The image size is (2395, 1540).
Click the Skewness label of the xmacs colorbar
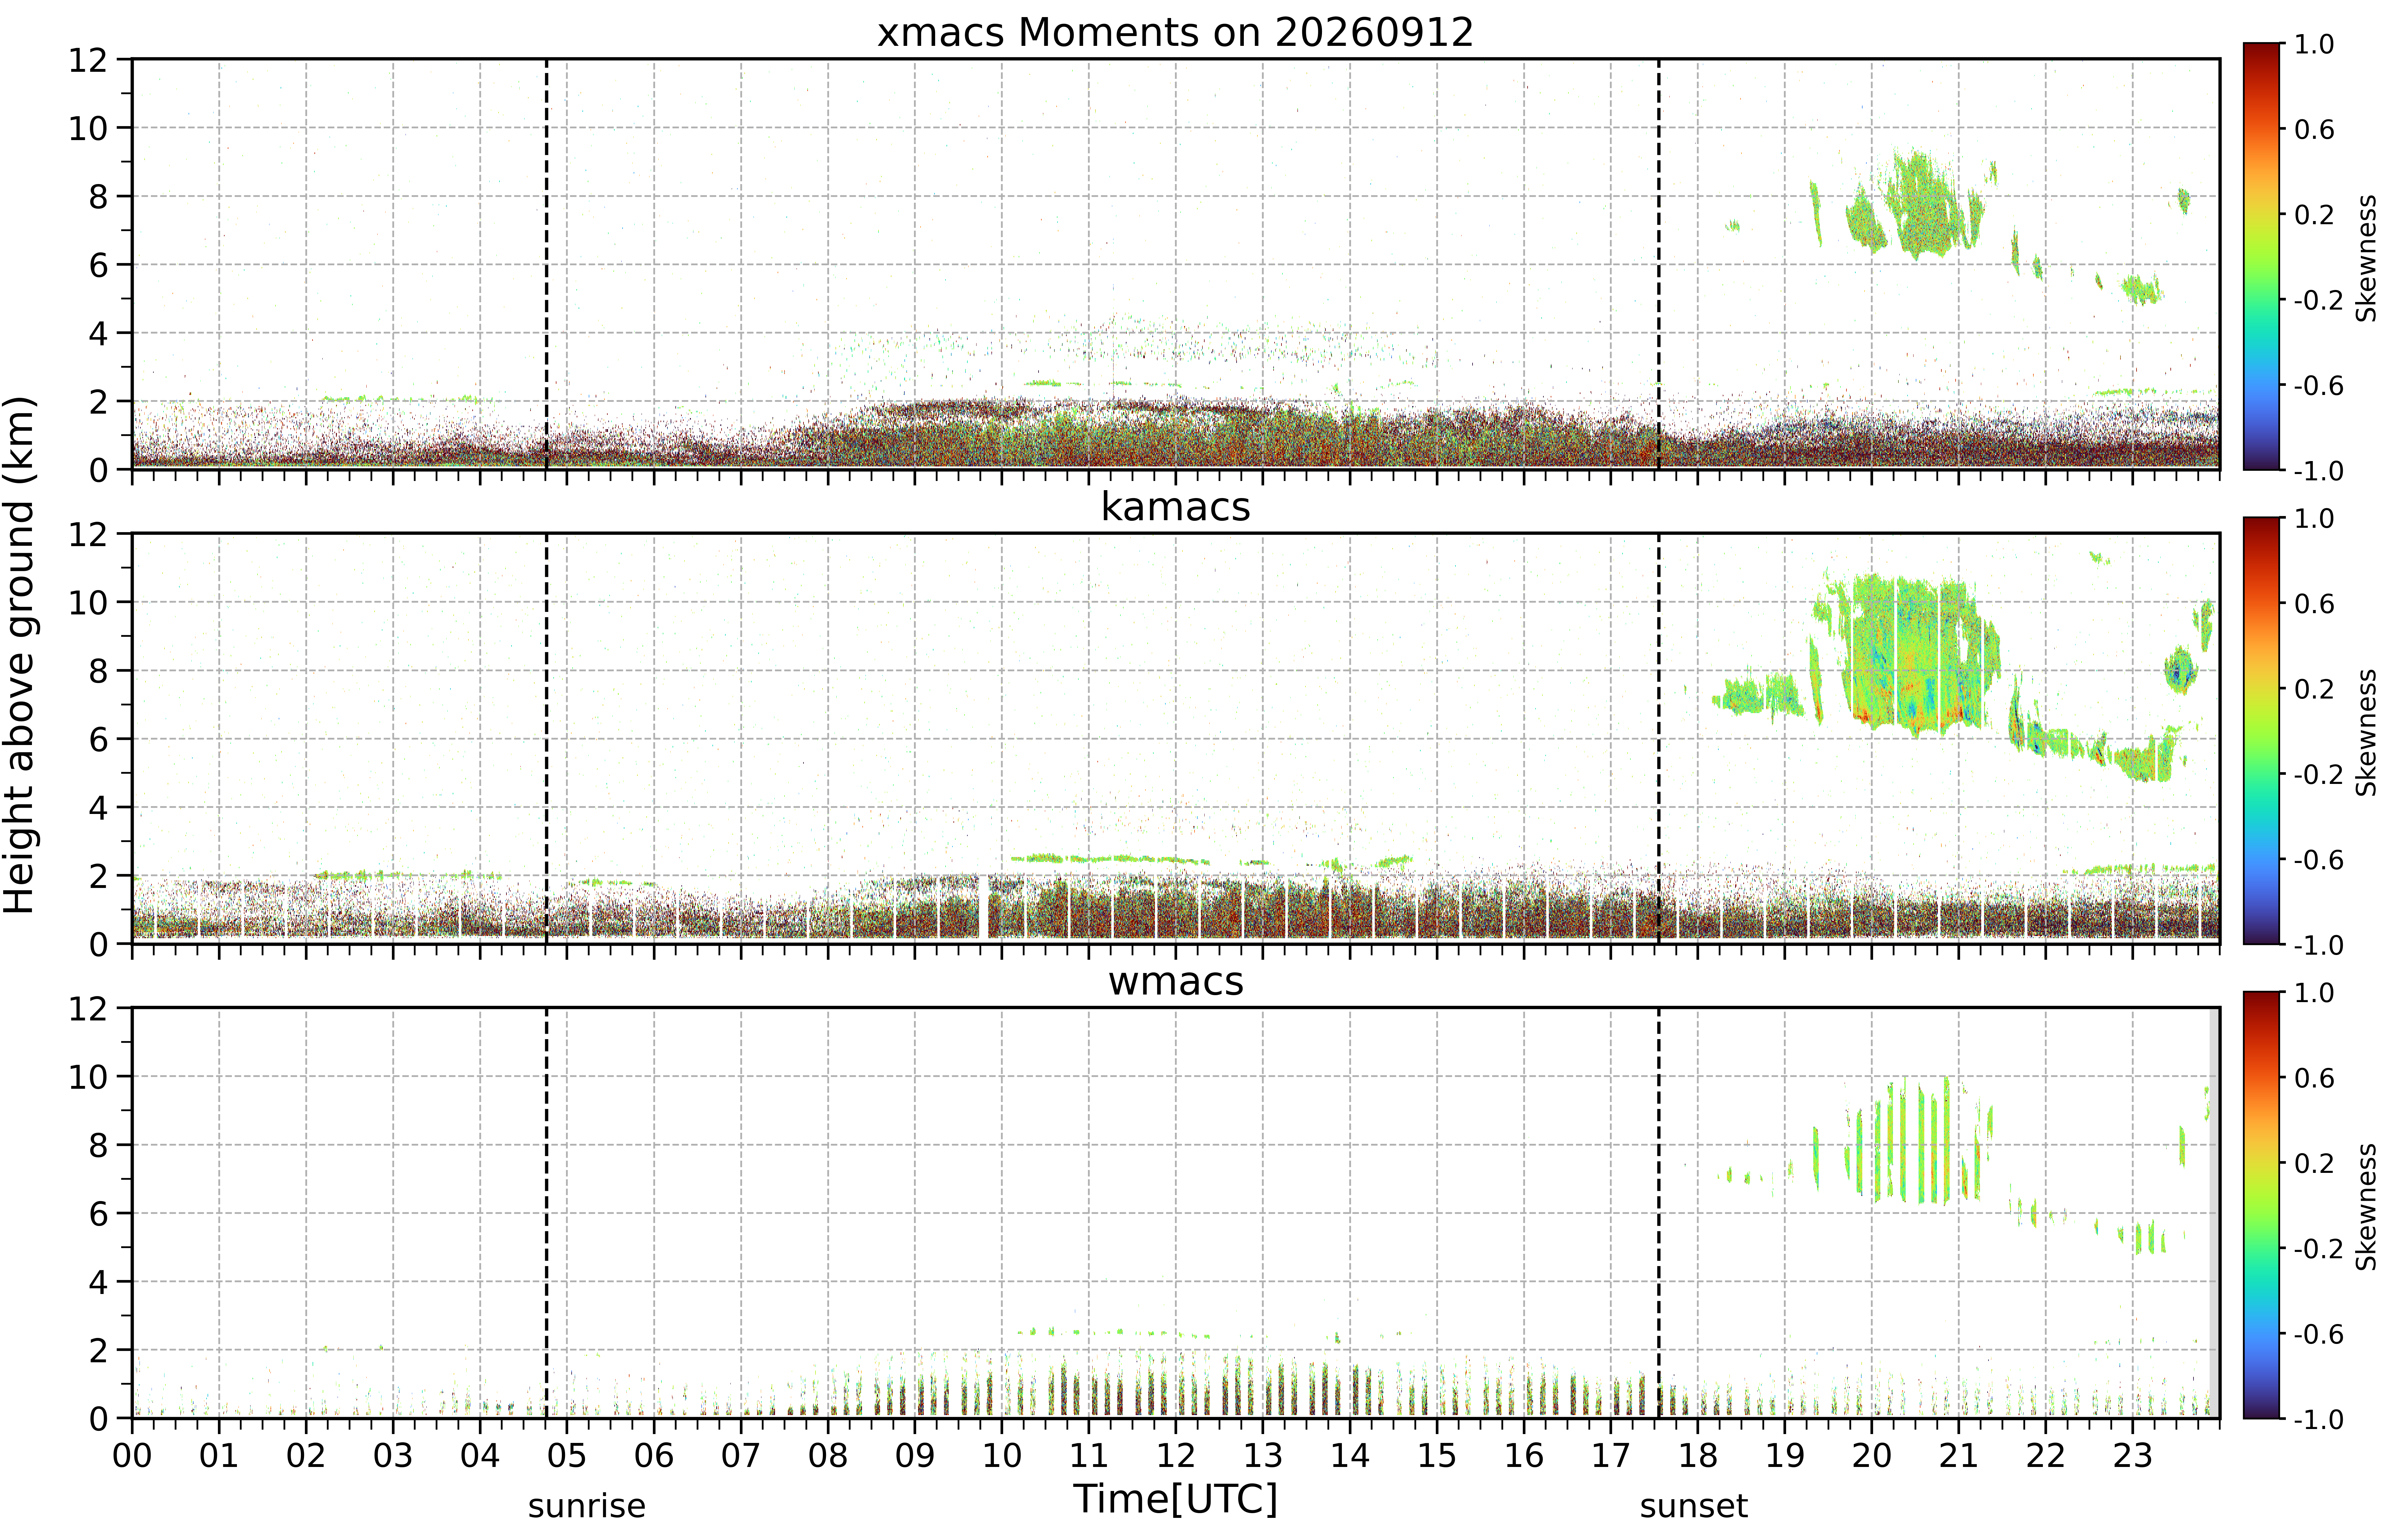(2366, 258)
